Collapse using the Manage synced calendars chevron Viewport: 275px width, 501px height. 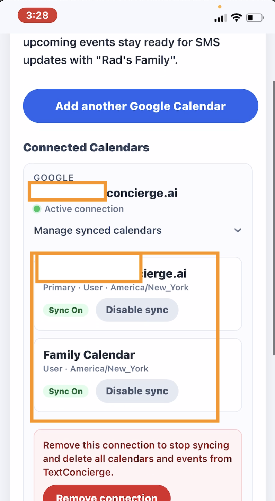tap(238, 230)
